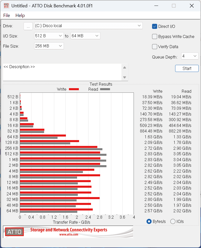The width and height of the screenshot is (201, 248).
Task: Open the Drive selection dropdown
Action: point(88,26)
